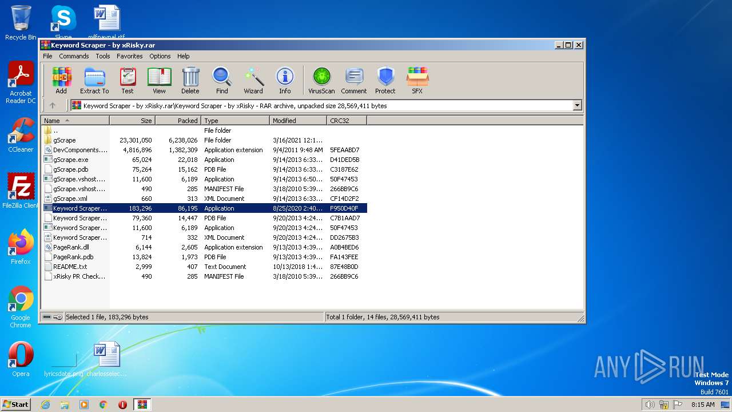Expand the archive path dropdown arrow

click(577, 105)
